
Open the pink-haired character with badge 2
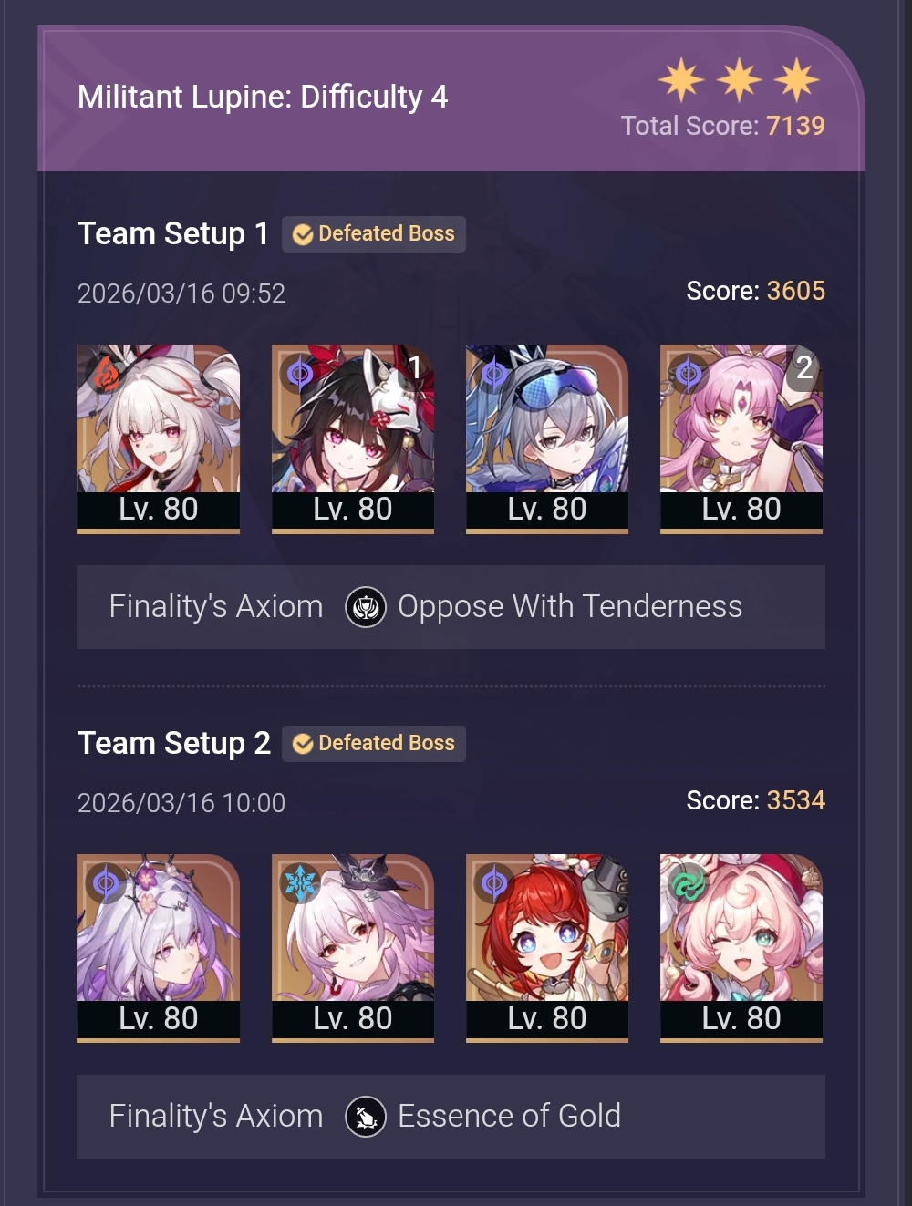(x=741, y=438)
